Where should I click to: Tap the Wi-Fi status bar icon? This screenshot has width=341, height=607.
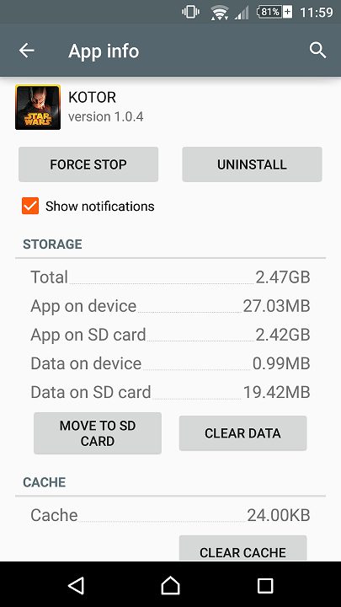pos(220,13)
